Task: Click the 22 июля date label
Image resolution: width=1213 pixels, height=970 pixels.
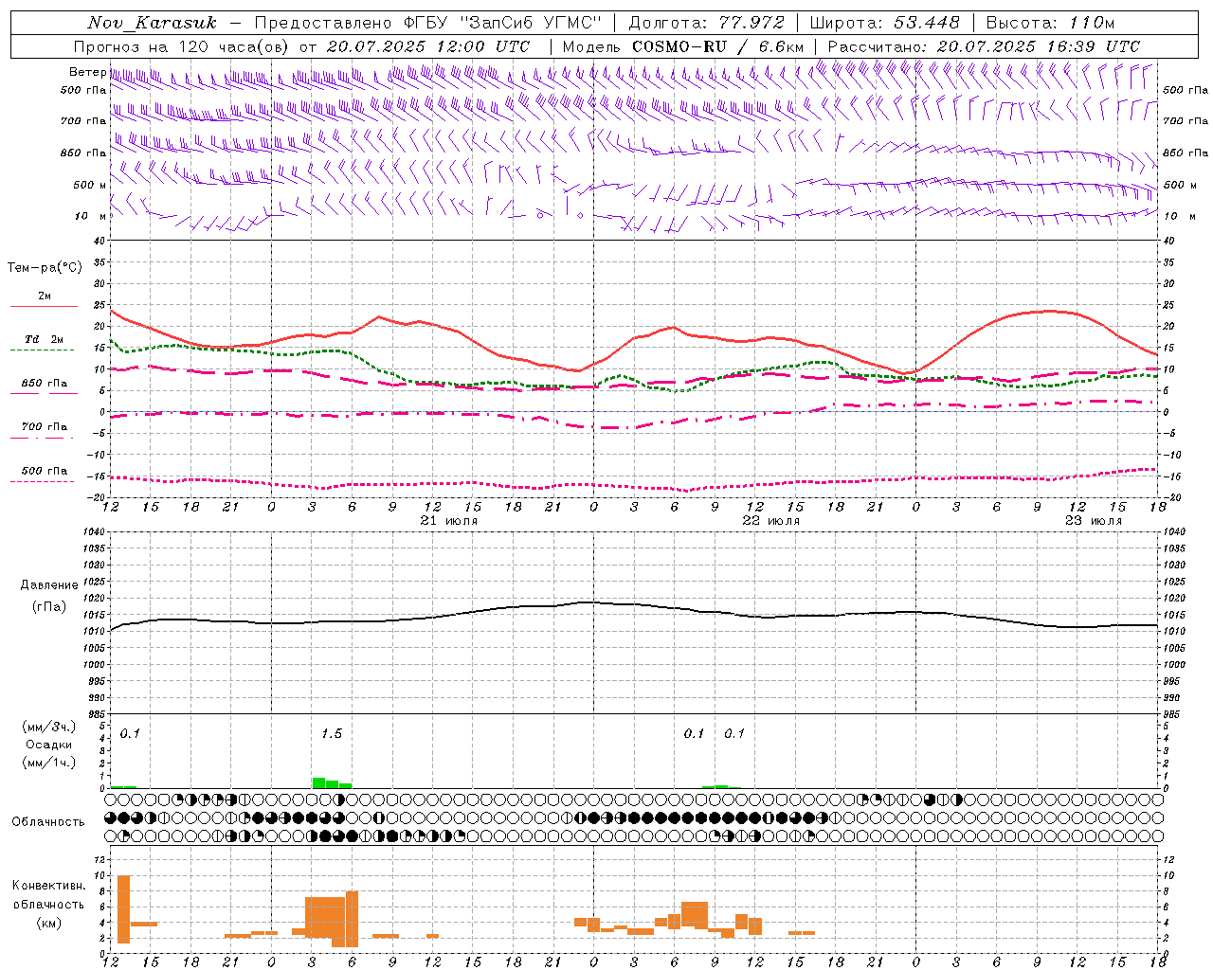Action: coord(771,521)
